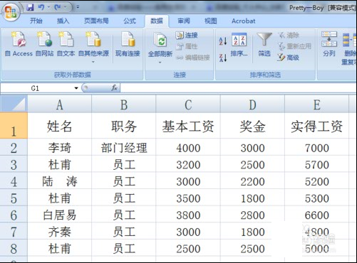Screen dimensions: 357x263
Task: Open the 公式 tab
Action: (130, 21)
